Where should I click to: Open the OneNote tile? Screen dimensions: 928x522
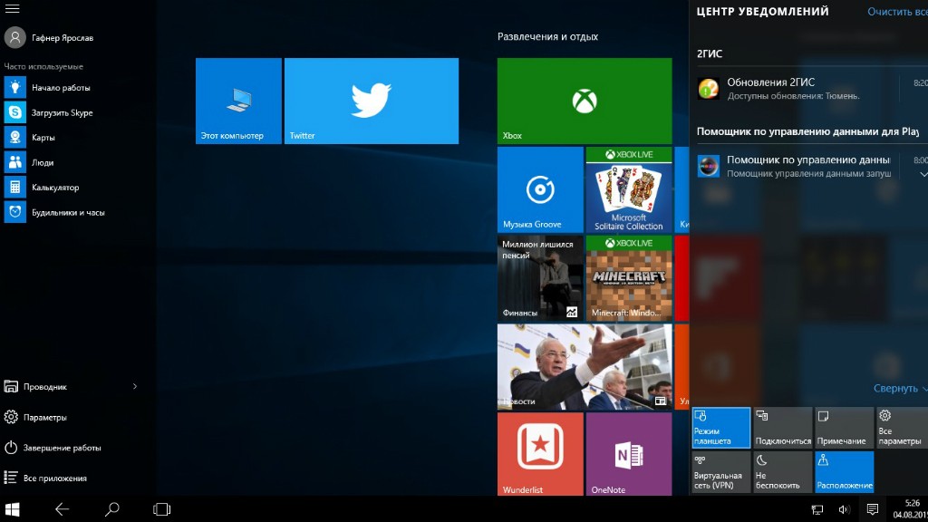click(x=629, y=454)
